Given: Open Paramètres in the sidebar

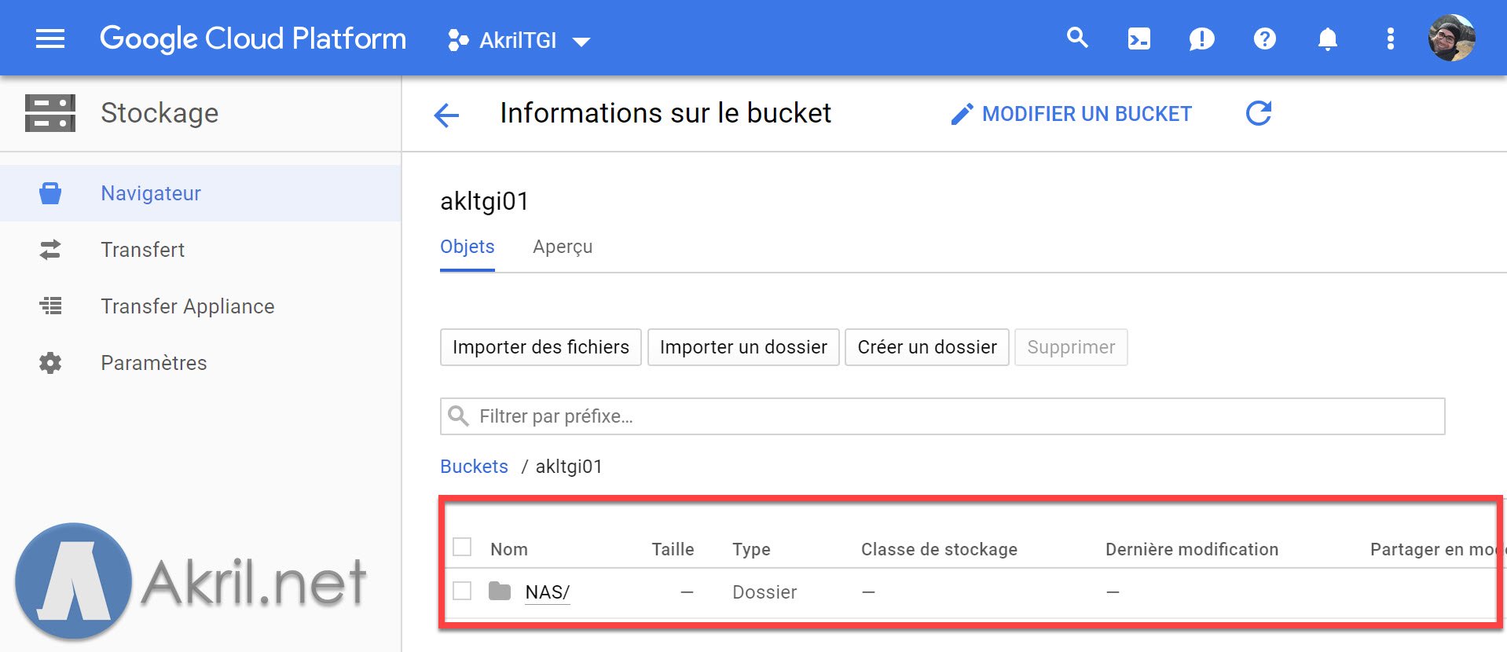Looking at the screenshot, I should coord(200,363).
